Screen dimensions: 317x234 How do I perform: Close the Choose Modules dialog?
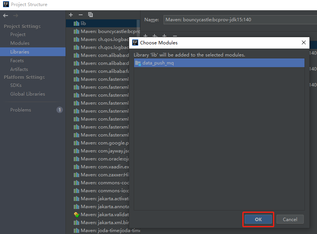(x=303, y=42)
